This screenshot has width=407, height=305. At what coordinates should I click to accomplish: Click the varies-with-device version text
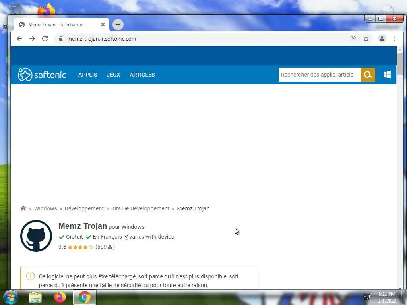pyautogui.click(x=151, y=237)
